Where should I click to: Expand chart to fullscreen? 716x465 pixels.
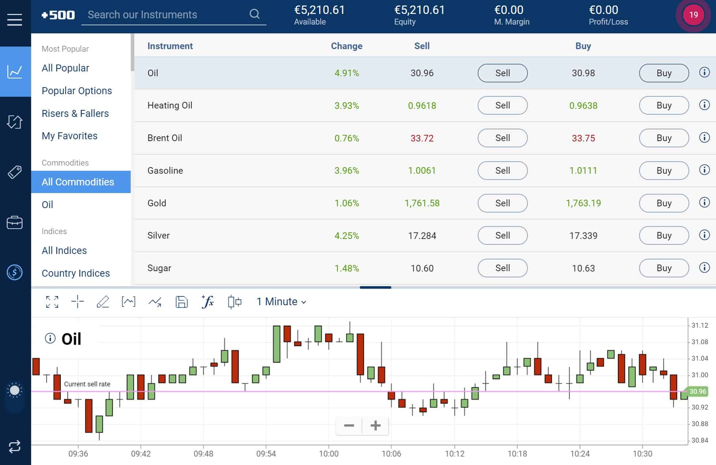point(52,302)
